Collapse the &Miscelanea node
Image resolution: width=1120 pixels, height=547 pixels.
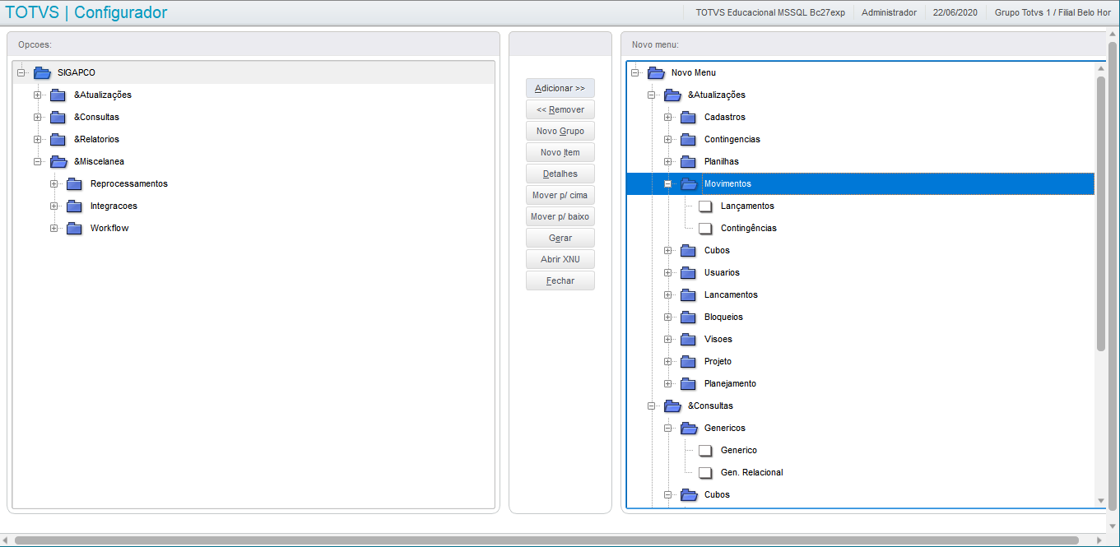37,161
